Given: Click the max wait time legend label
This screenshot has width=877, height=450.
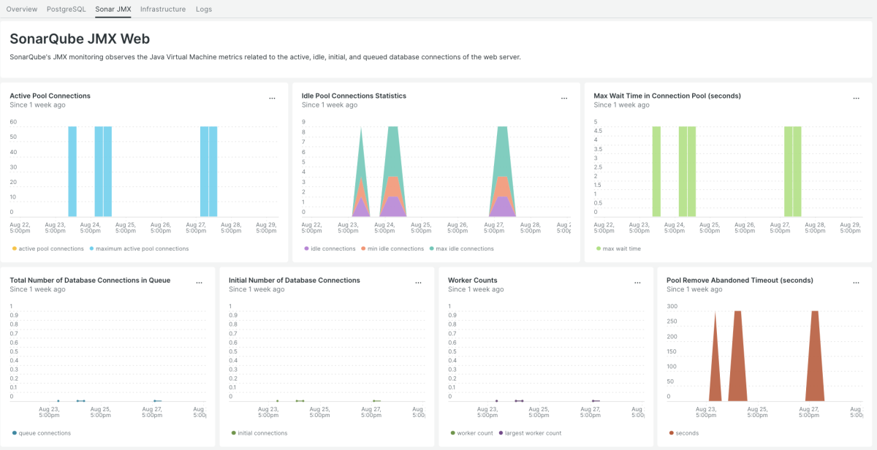Looking at the screenshot, I should pyautogui.click(x=621, y=248).
